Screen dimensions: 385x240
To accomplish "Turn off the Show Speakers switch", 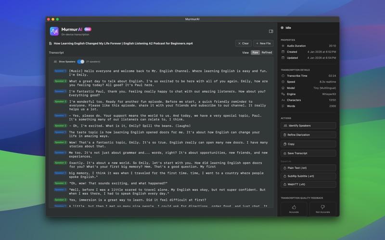I will 80,62.
